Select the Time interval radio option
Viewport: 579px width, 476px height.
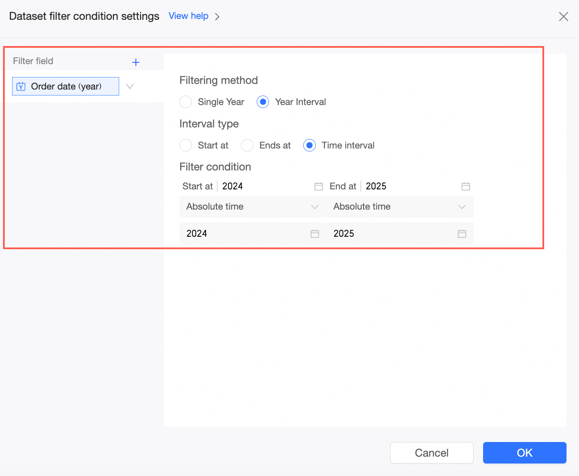[x=309, y=145]
